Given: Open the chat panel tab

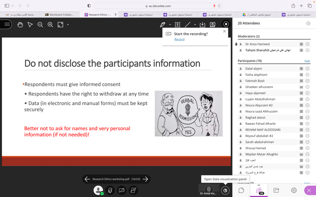Looking at the screenshot, I should tap(241, 190).
